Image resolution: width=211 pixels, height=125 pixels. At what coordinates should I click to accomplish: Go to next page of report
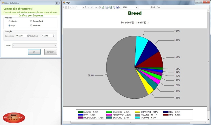tap(88, 7)
